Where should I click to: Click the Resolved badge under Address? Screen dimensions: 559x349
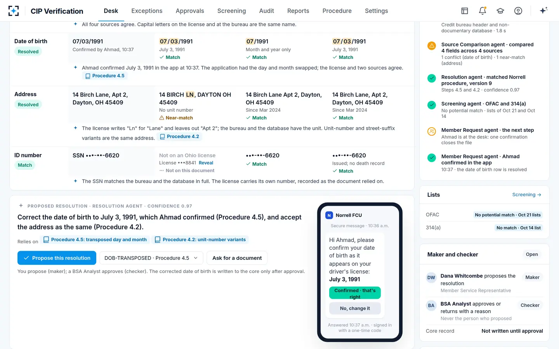28,105
